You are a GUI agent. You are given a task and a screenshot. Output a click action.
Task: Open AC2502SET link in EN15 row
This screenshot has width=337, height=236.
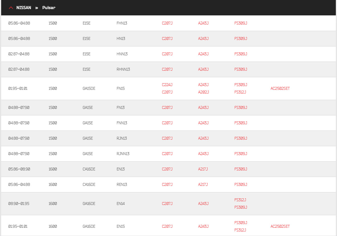(x=280, y=226)
